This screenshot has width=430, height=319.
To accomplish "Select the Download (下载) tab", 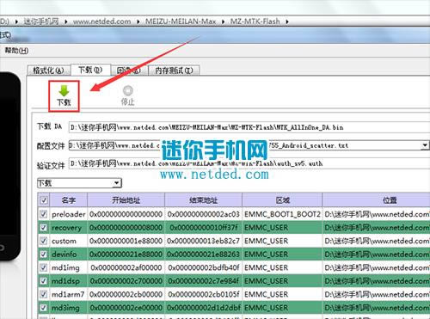I will [90, 70].
